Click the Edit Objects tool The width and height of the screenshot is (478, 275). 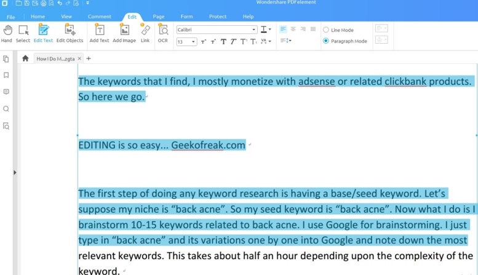click(x=70, y=33)
